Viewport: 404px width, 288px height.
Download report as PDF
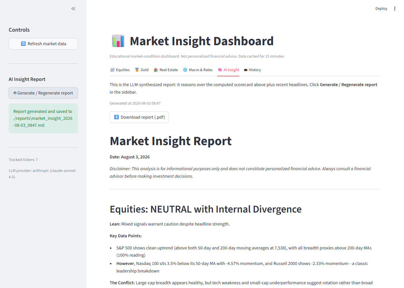click(x=139, y=117)
